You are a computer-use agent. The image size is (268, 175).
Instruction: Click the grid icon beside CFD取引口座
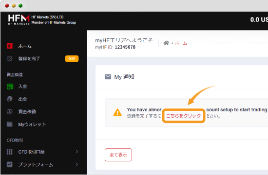point(10,152)
